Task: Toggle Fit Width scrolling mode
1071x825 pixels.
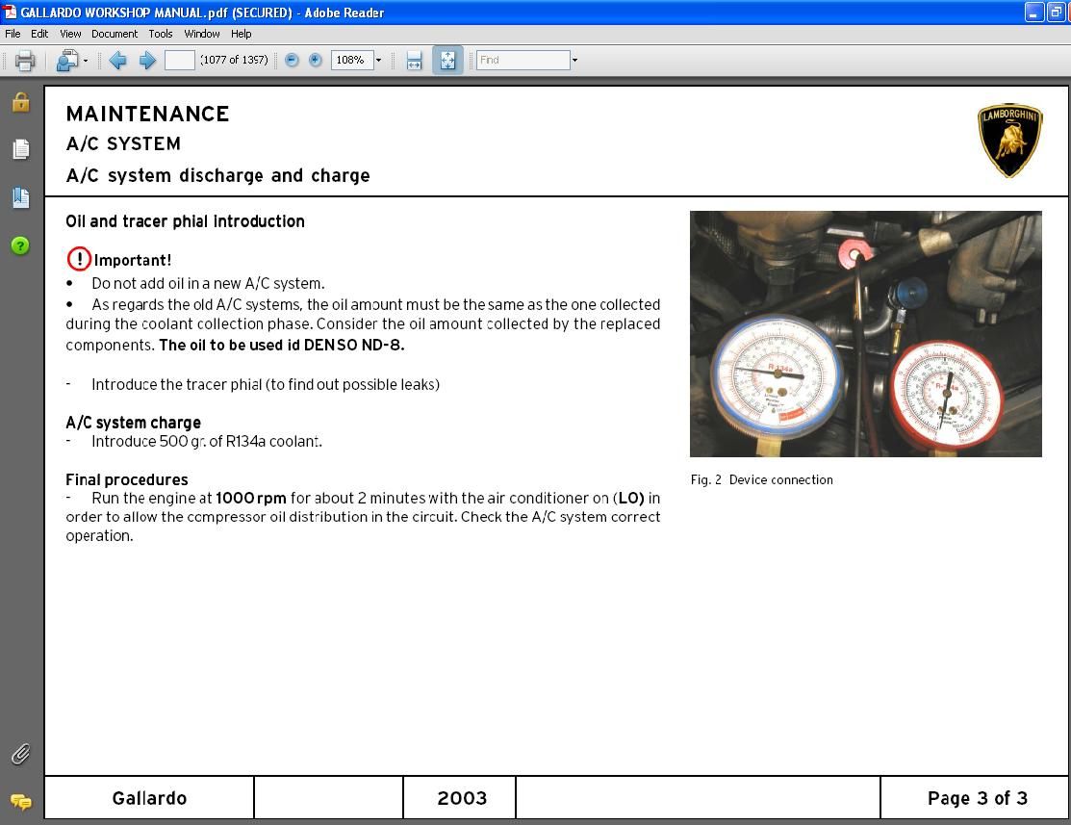Action: point(414,61)
